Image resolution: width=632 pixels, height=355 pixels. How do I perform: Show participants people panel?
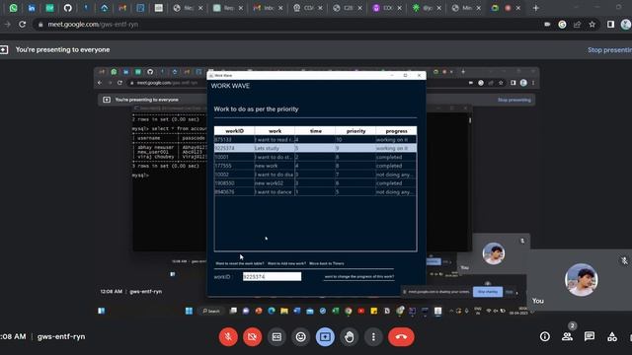click(x=567, y=336)
